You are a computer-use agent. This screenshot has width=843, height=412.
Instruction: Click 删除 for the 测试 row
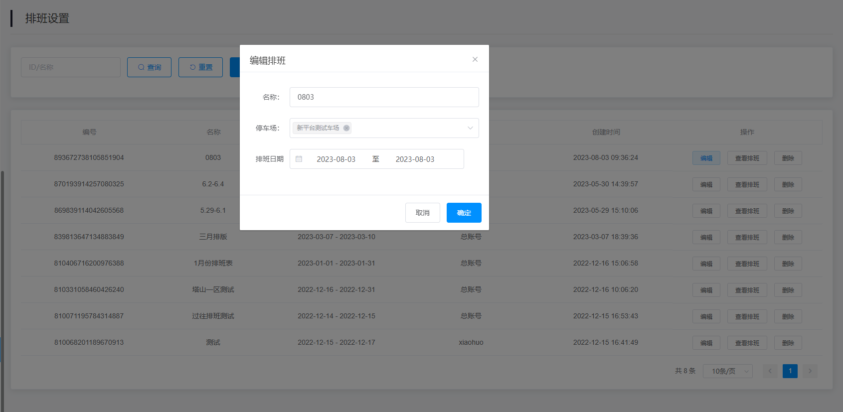click(788, 343)
